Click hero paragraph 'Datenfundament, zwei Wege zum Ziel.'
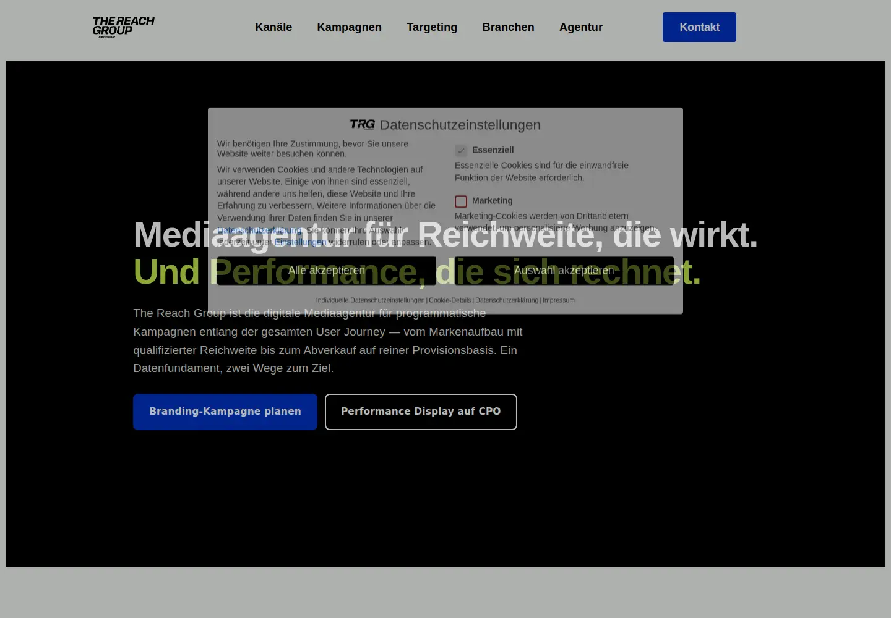 233,368
